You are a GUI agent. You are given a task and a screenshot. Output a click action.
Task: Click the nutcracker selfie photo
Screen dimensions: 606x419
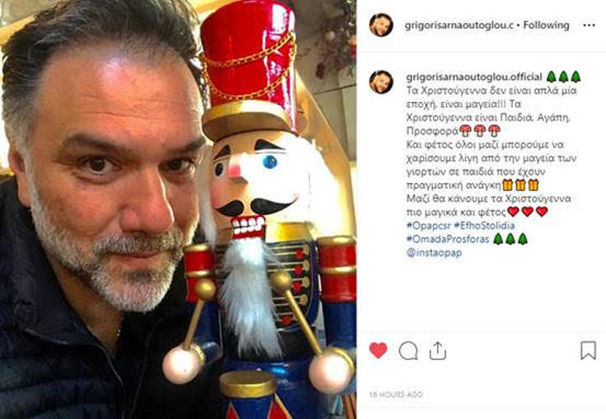(178, 209)
